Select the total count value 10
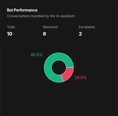 (x=10, y=34)
